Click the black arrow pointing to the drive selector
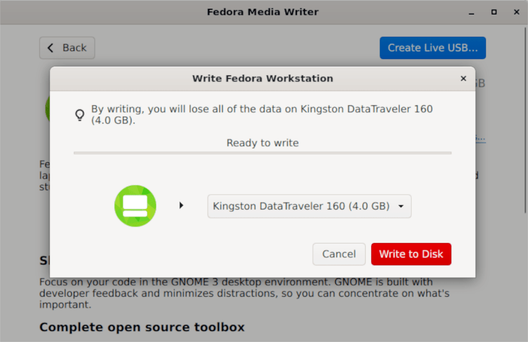The height and width of the screenshot is (342, 528). point(181,205)
